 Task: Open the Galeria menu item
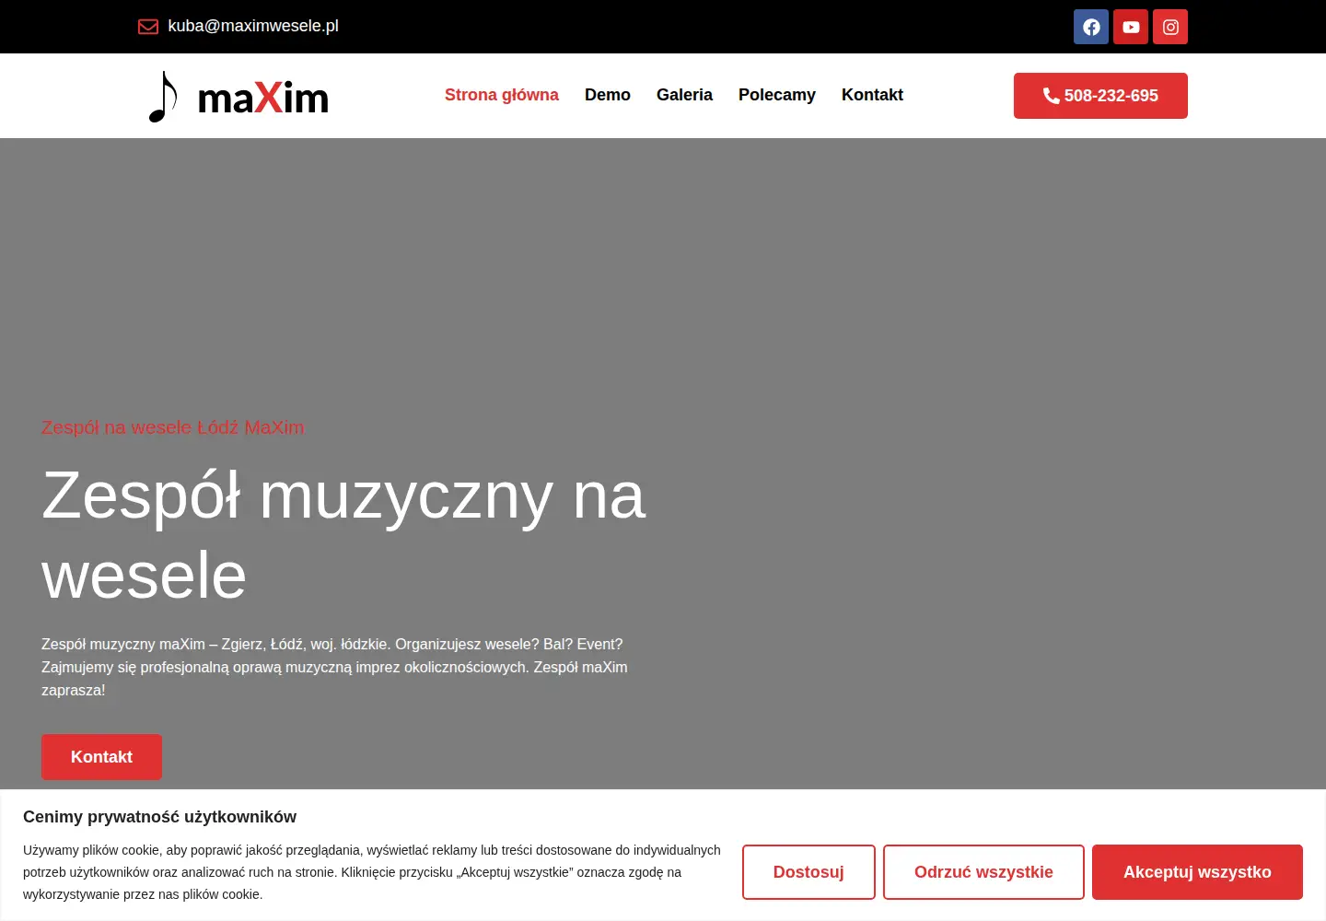(684, 95)
